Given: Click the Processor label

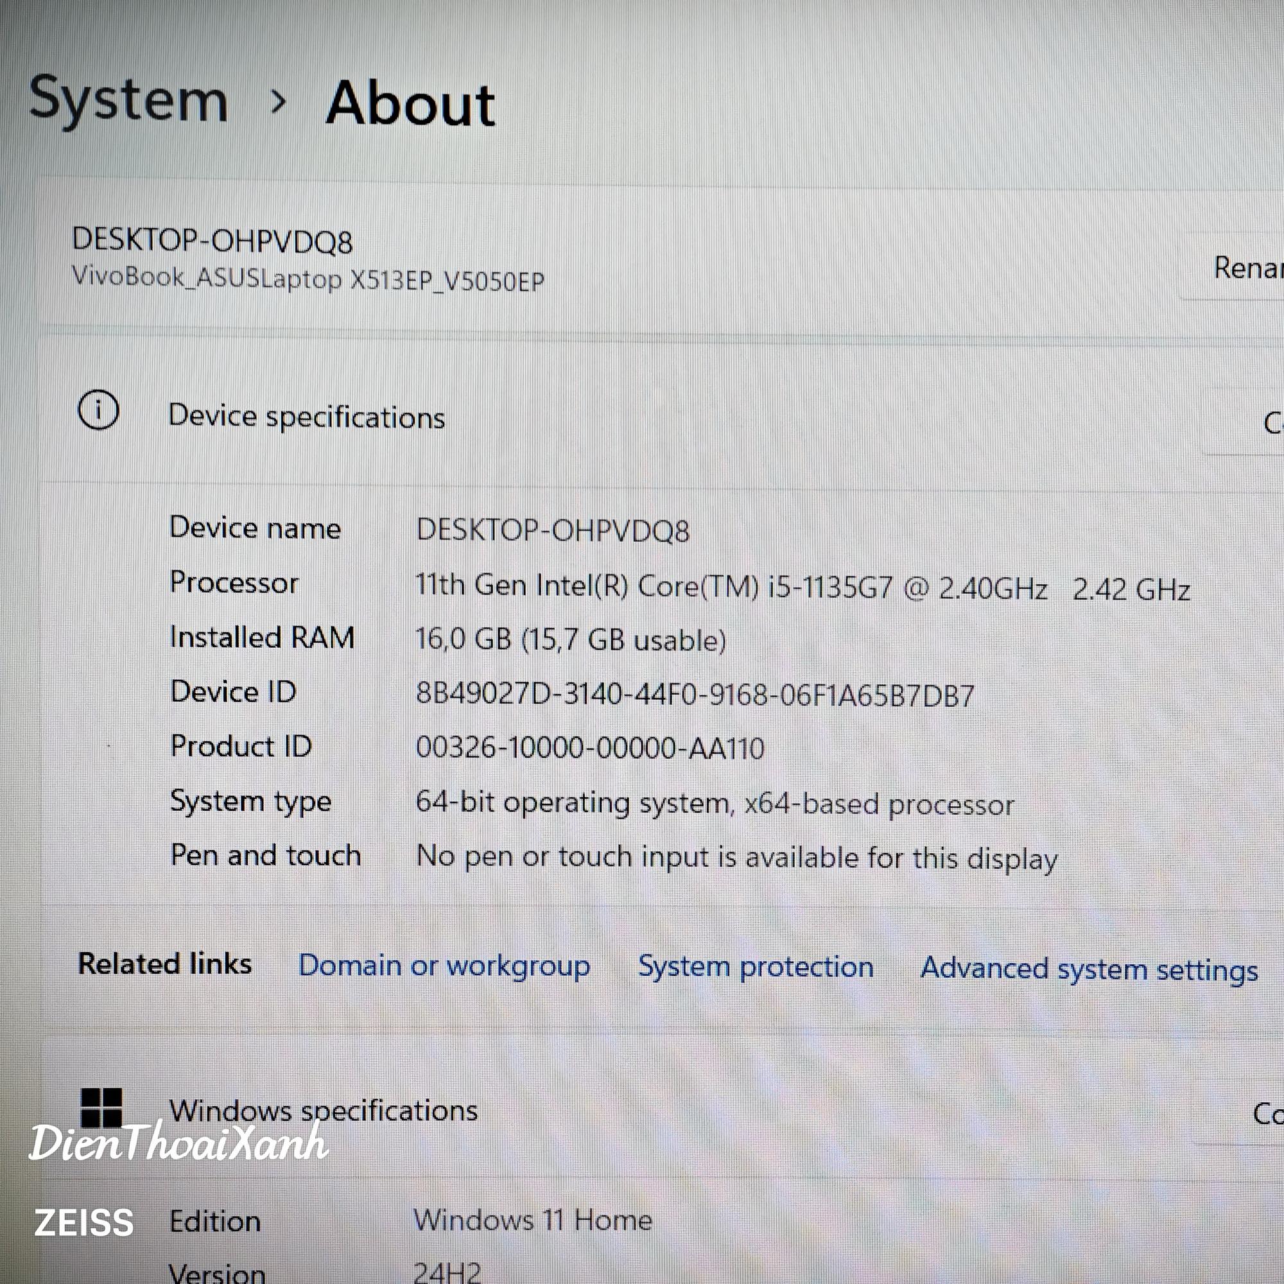Looking at the screenshot, I should pyautogui.click(x=234, y=583).
